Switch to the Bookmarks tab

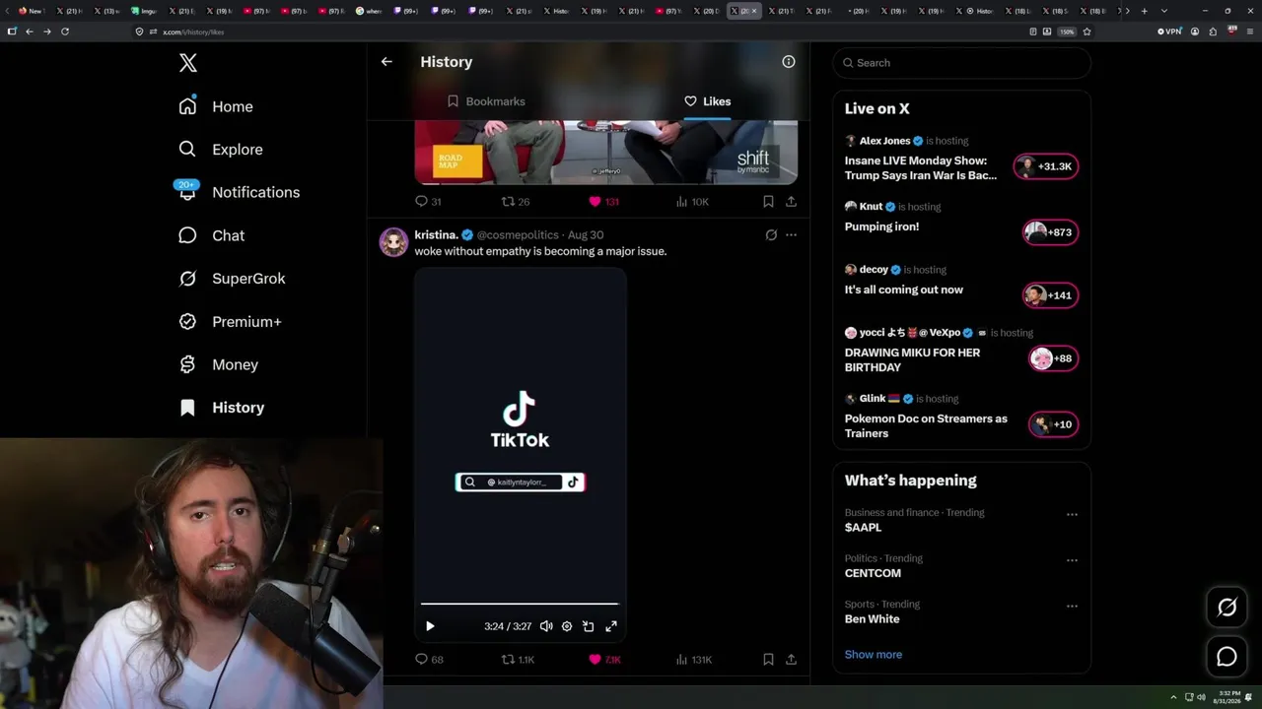click(486, 101)
